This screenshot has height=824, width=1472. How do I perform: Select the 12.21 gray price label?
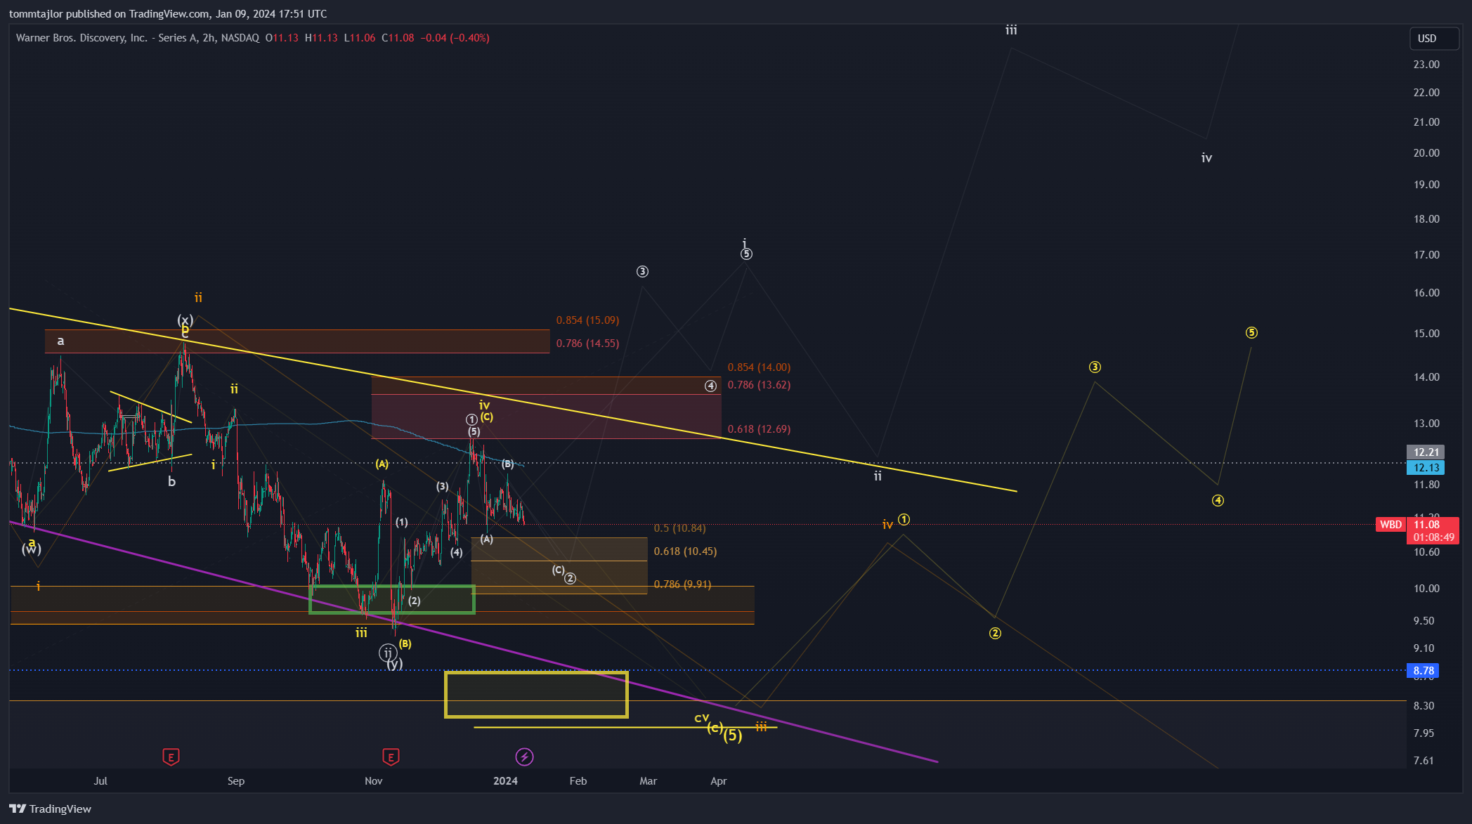coord(1426,452)
